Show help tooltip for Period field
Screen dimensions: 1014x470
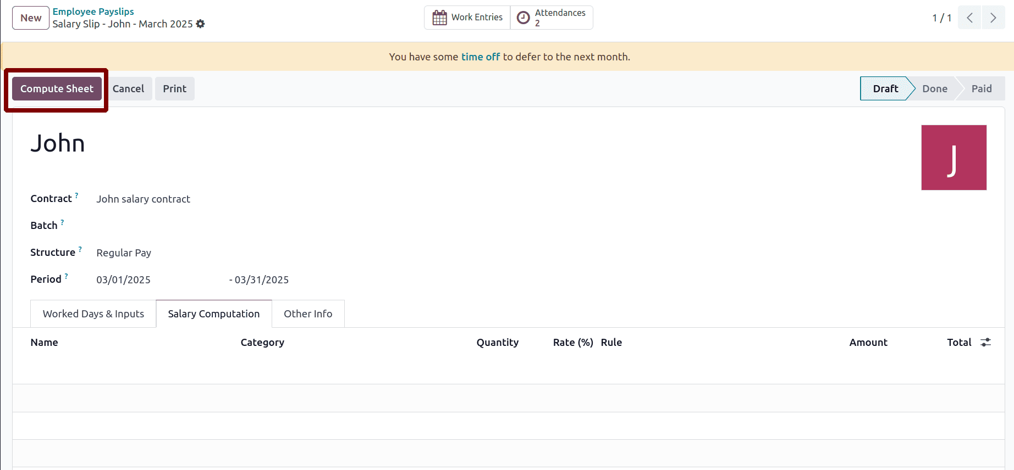(66, 276)
